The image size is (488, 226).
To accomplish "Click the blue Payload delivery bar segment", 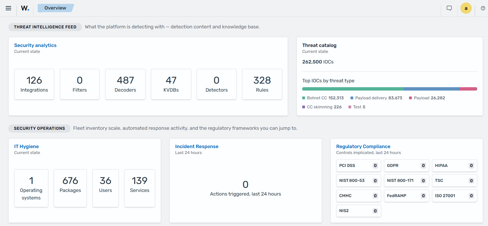I will click(x=431, y=89).
